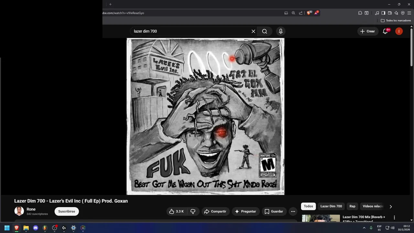Start voice search with microphone
This screenshot has height=233, width=414.
tap(281, 31)
